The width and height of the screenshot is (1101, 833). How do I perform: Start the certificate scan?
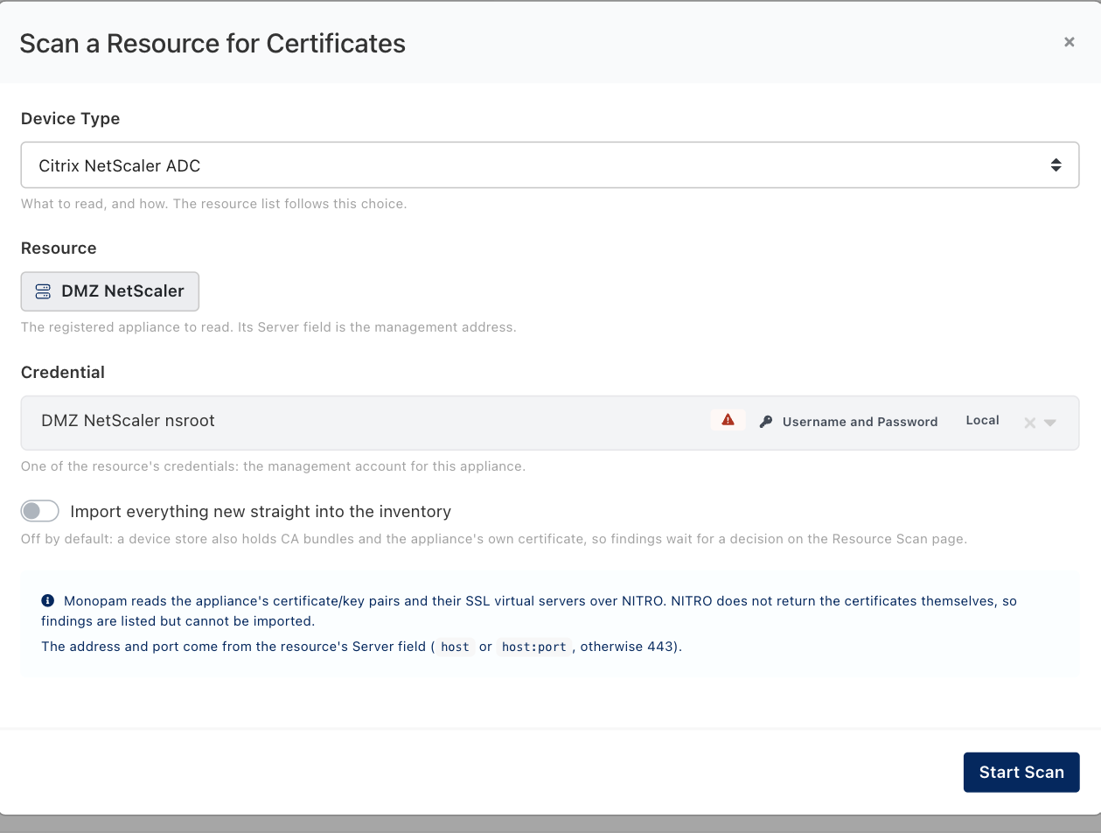coord(1021,773)
